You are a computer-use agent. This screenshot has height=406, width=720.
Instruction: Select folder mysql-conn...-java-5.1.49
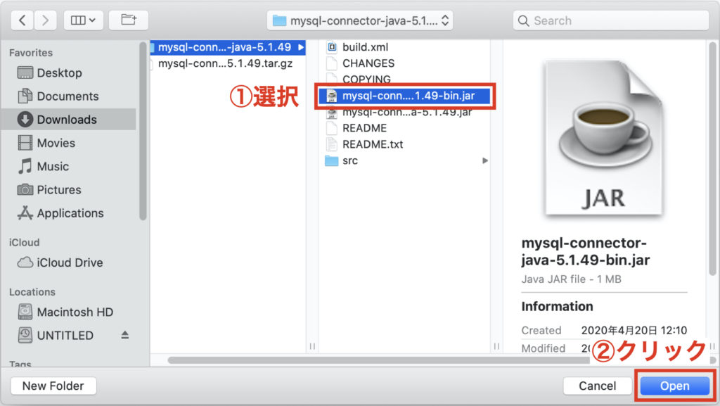tap(228, 47)
